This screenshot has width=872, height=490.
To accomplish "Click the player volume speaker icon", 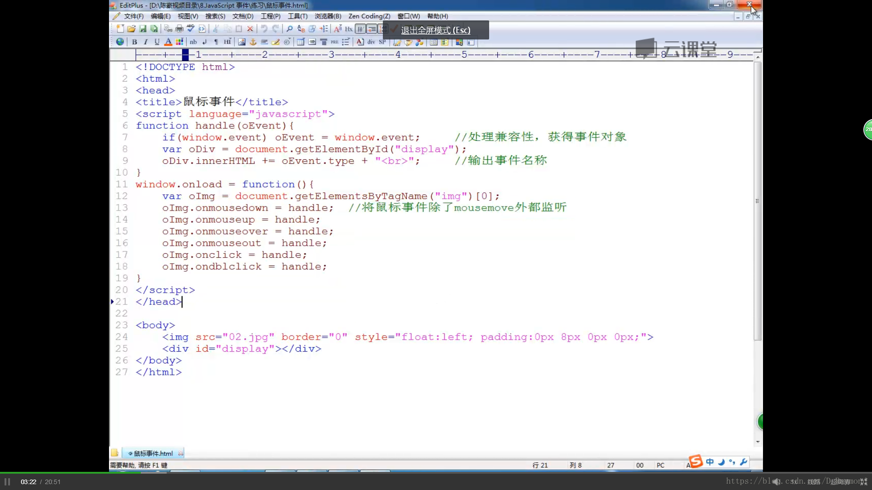I will (777, 482).
